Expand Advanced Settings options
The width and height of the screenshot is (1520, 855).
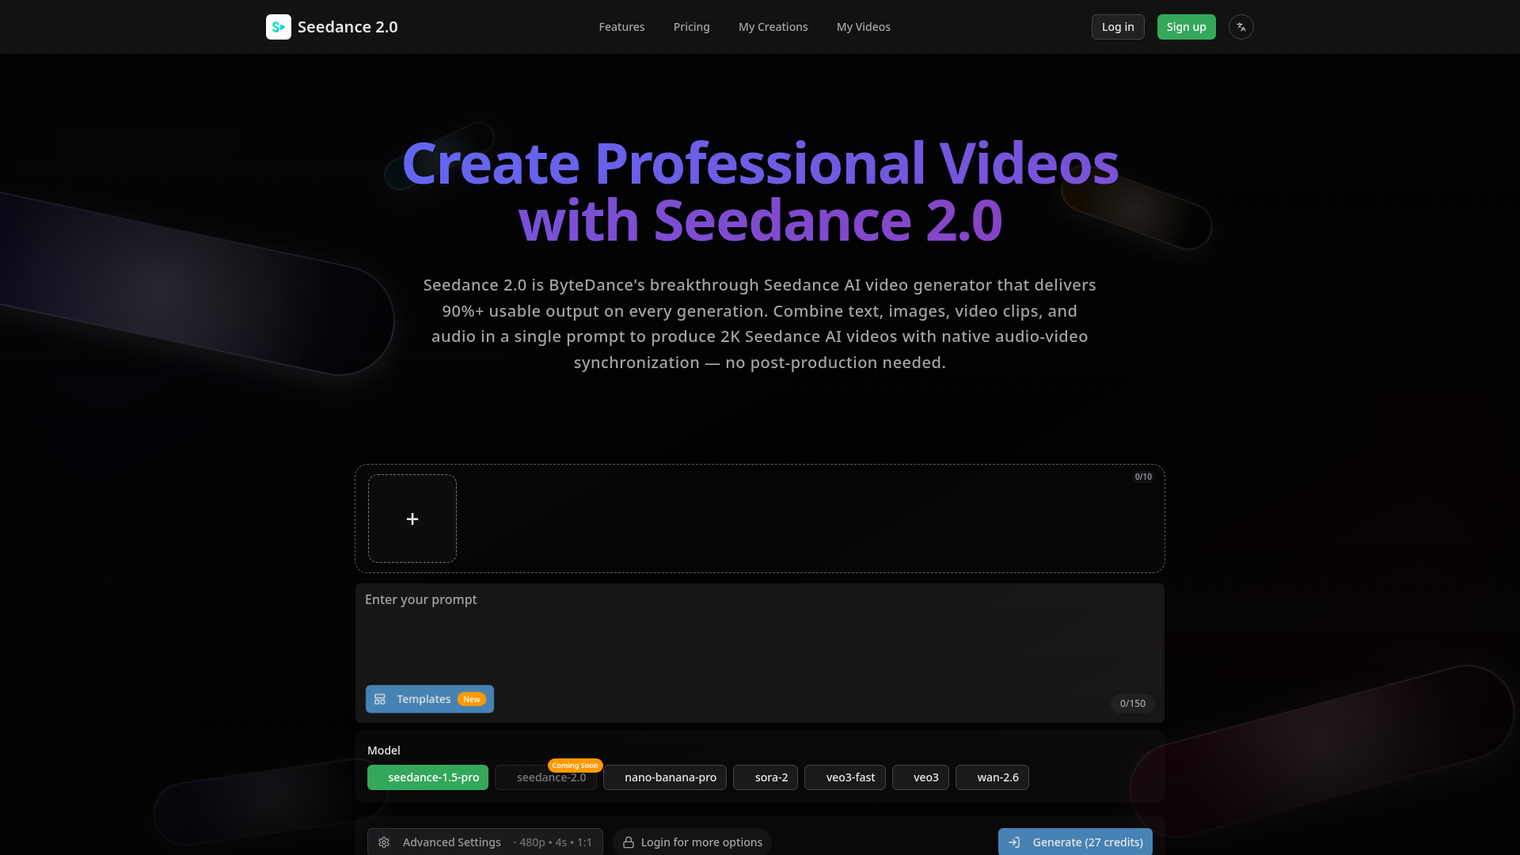[x=451, y=842]
